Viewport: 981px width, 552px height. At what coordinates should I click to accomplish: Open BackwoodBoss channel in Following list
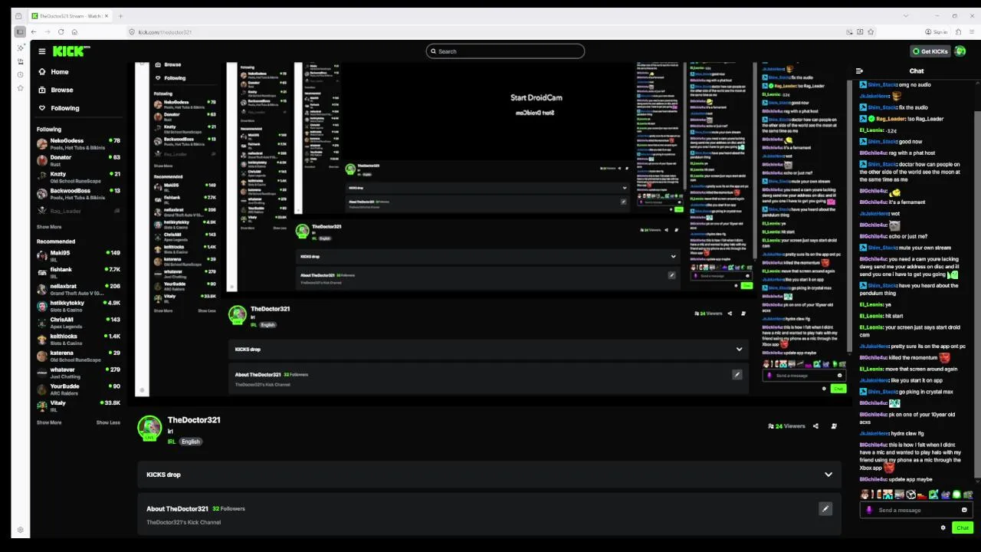point(79,194)
